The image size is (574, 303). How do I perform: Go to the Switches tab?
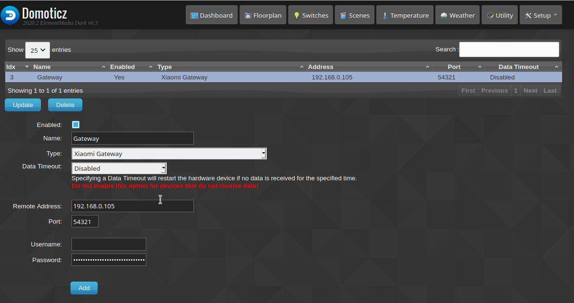[x=311, y=15]
